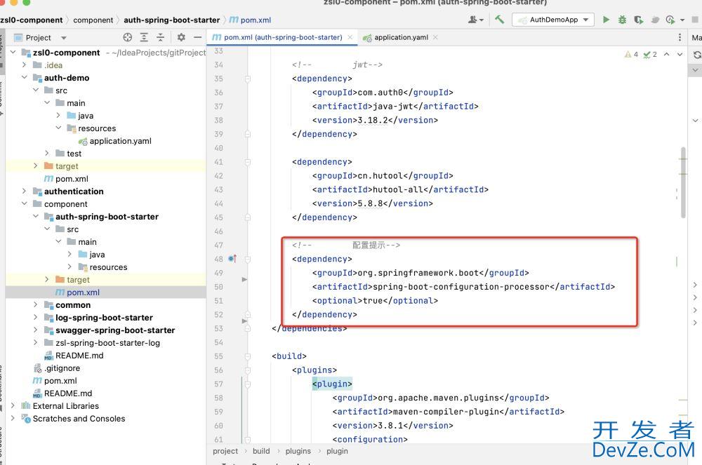The height and width of the screenshot is (465, 702).
Task: Fold the dependency block at line 35
Action: click(x=247, y=79)
